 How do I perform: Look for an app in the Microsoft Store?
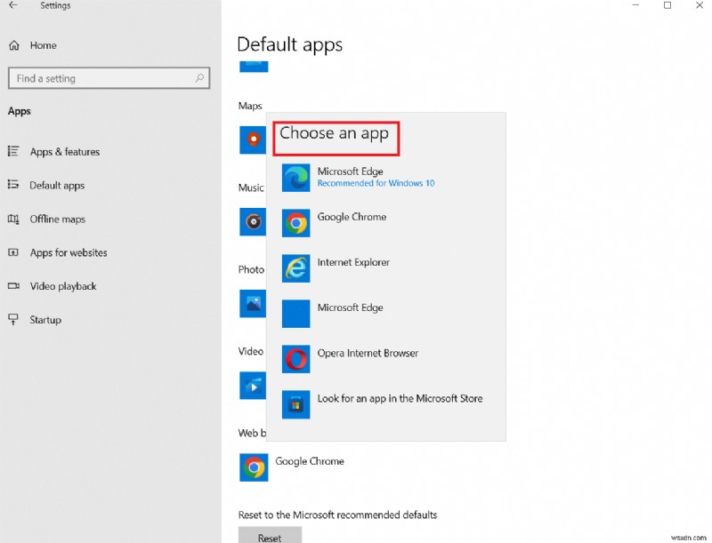(400, 398)
